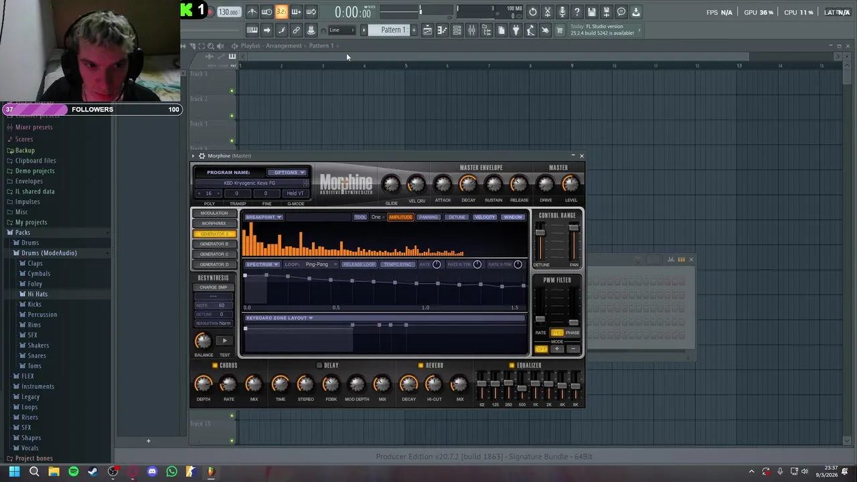Viewport: 857px width, 482px height.
Task: Select the GENERATOR C tab
Action: click(214, 254)
